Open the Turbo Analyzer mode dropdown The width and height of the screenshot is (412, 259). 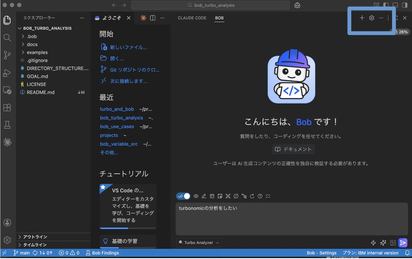(x=199, y=243)
